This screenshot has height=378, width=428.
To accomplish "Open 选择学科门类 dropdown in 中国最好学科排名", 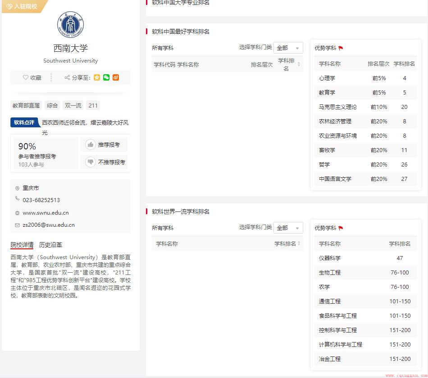I will [288, 48].
